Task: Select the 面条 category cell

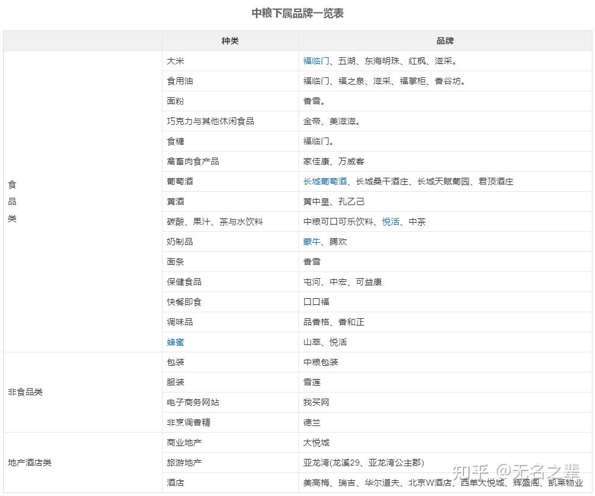Action: (230, 262)
